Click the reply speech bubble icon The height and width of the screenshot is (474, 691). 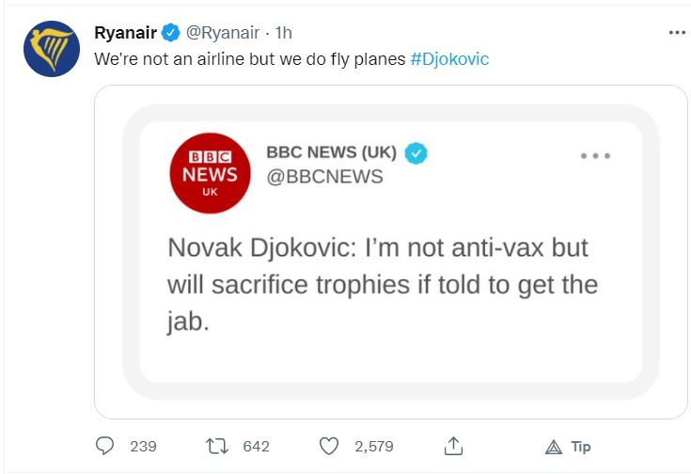click(105, 446)
